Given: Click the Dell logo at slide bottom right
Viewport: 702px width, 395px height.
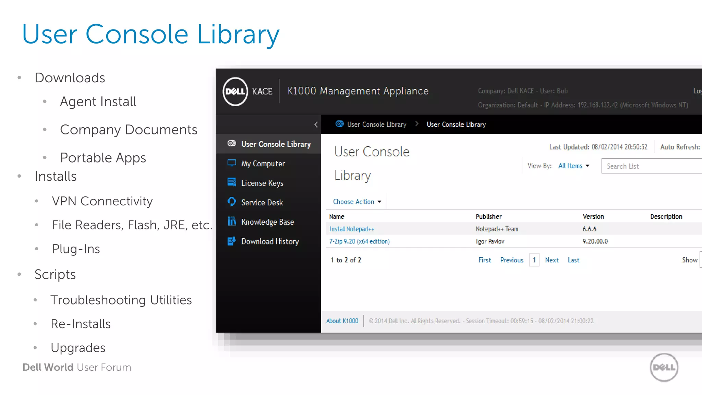Looking at the screenshot, I should point(664,367).
